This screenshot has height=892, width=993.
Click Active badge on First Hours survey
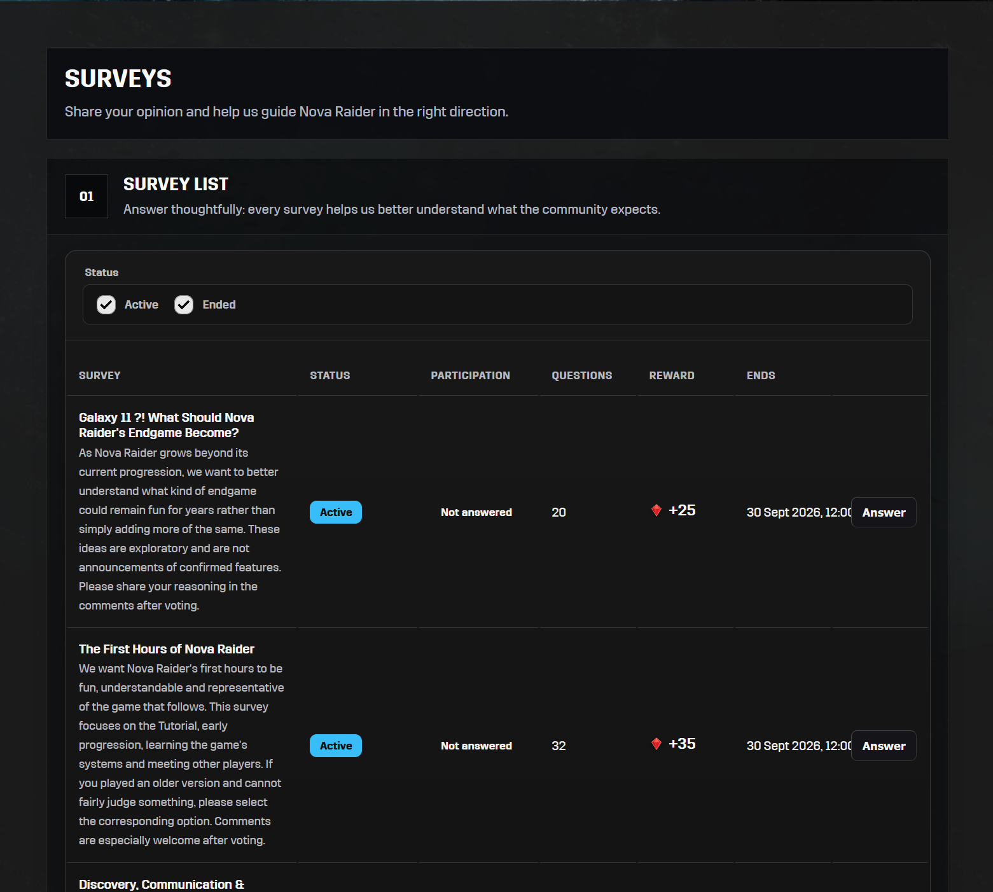click(336, 746)
